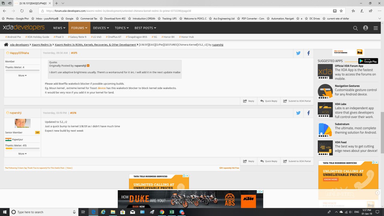Open post permalink #376

[73, 113]
